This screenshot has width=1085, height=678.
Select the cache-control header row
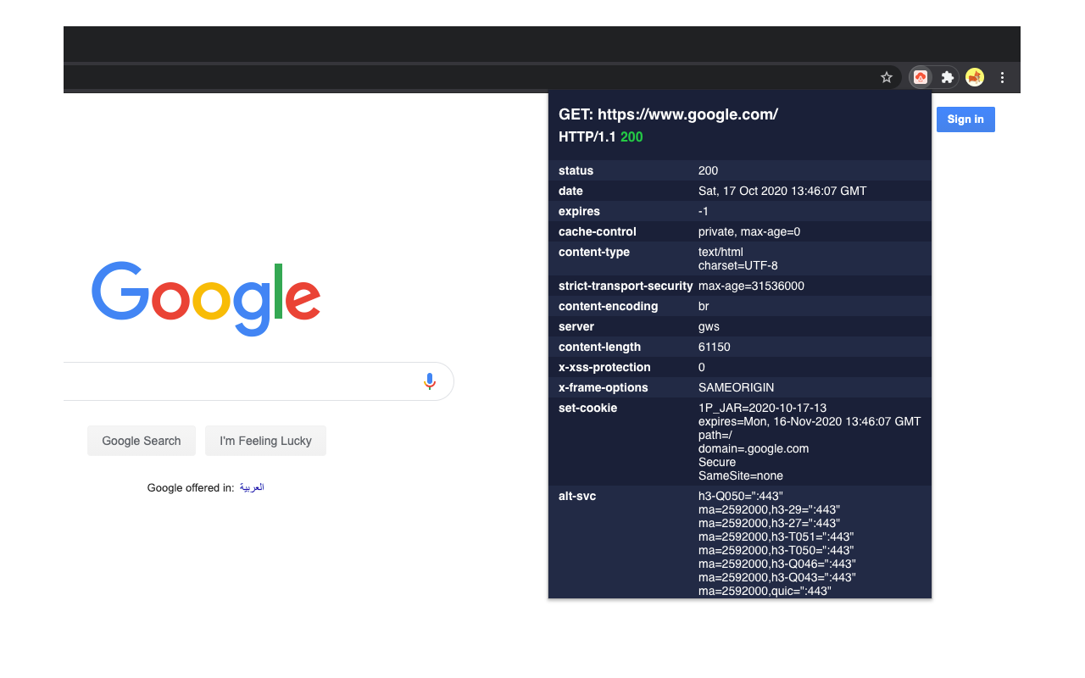coord(737,231)
